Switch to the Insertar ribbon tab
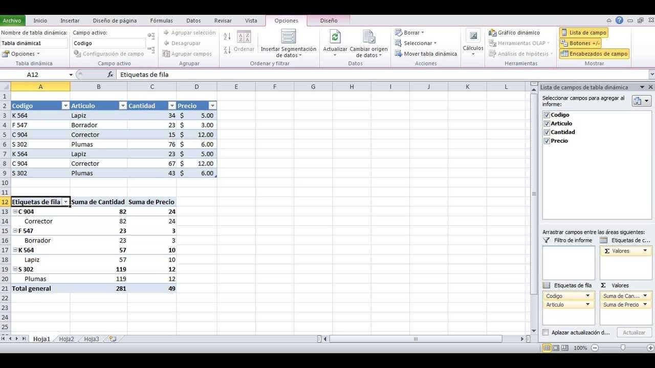The width and height of the screenshot is (655, 368). pyautogui.click(x=70, y=20)
